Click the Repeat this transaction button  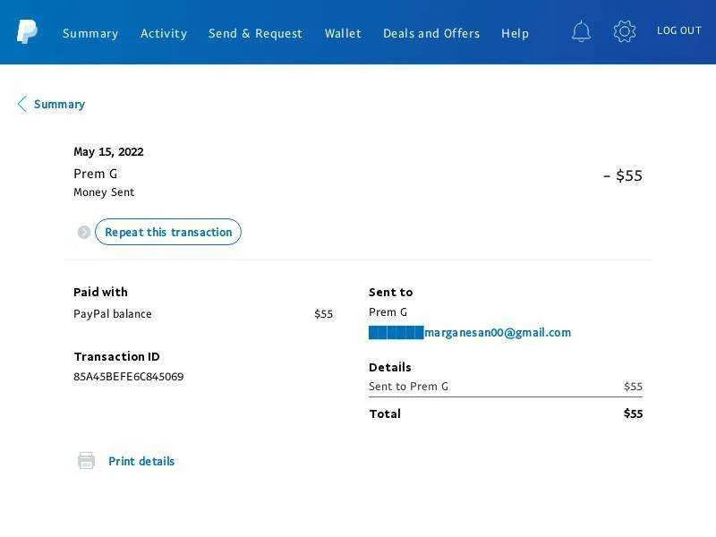tap(168, 232)
